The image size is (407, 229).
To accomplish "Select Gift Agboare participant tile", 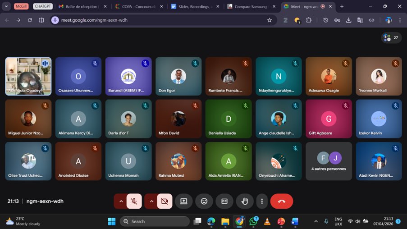I will pos(329,119).
